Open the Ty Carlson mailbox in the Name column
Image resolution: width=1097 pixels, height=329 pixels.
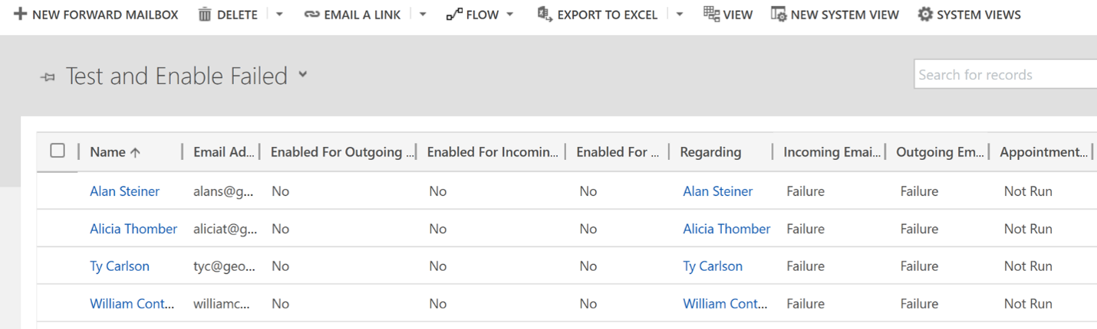(x=120, y=266)
